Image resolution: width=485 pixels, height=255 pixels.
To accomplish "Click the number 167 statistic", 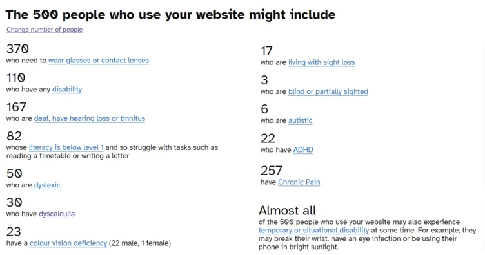I will tap(16, 107).
